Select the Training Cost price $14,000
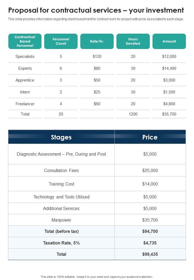The image size is (194, 280). (150, 184)
